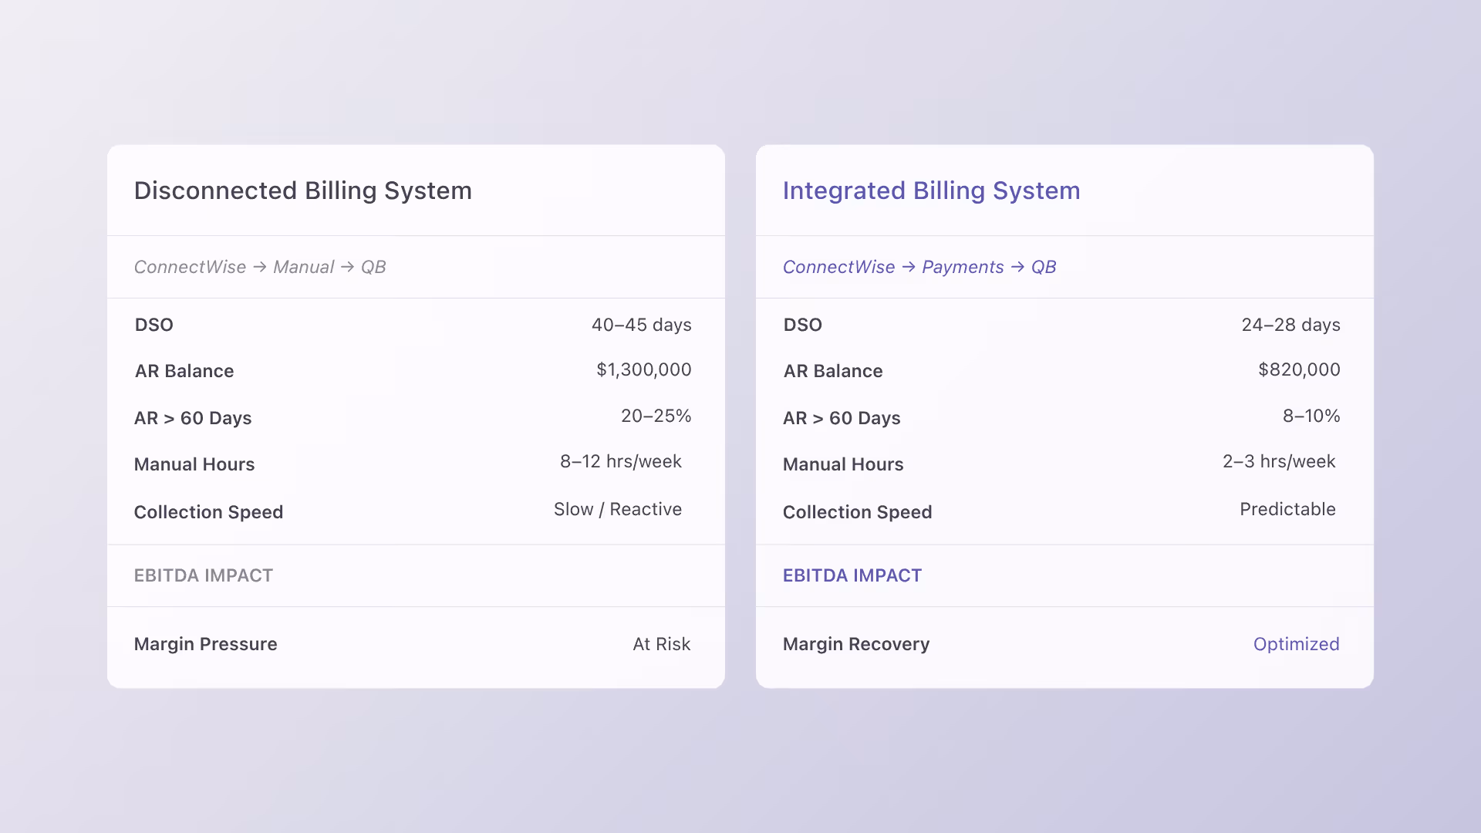Click the 8–10% value
Image resolution: width=1481 pixels, height=833 pixels.
(x=1311, y=416)
